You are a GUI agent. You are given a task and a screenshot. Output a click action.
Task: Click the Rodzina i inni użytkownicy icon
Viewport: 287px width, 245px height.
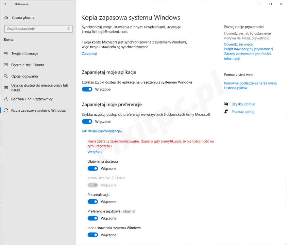coord(6,99)
